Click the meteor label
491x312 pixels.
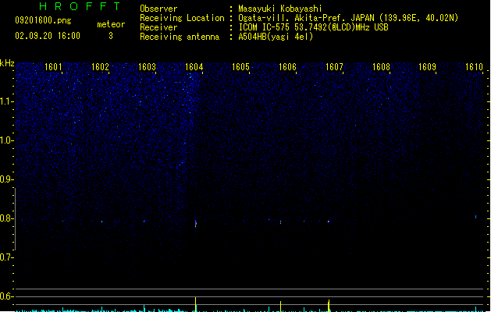click(x=111, y=24)
